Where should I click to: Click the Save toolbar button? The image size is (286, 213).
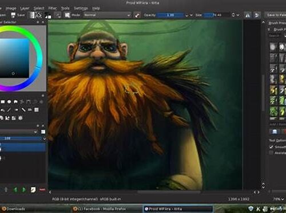click(x=18, y=15)
